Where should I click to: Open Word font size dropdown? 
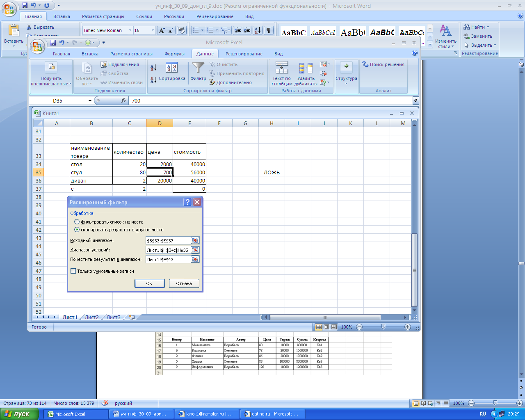(x=153, y=30)
